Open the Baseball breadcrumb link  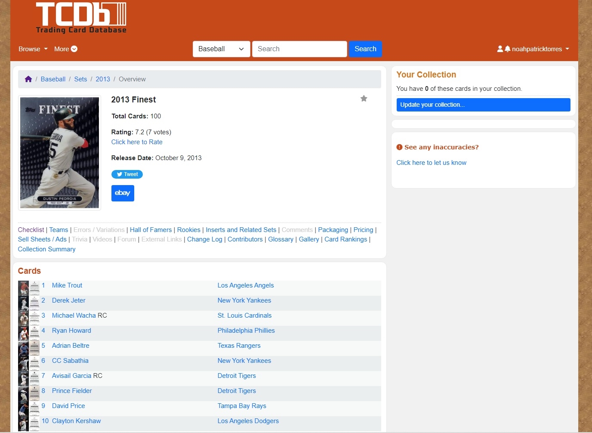tap(53, 79)
